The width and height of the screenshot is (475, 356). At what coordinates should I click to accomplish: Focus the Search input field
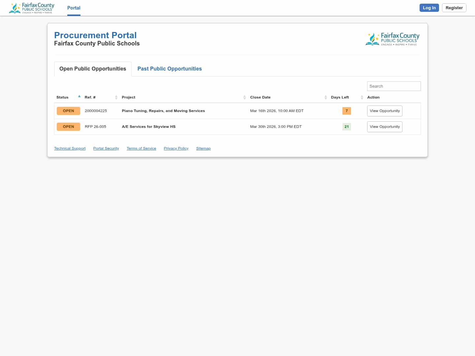[x=394, y=86]
